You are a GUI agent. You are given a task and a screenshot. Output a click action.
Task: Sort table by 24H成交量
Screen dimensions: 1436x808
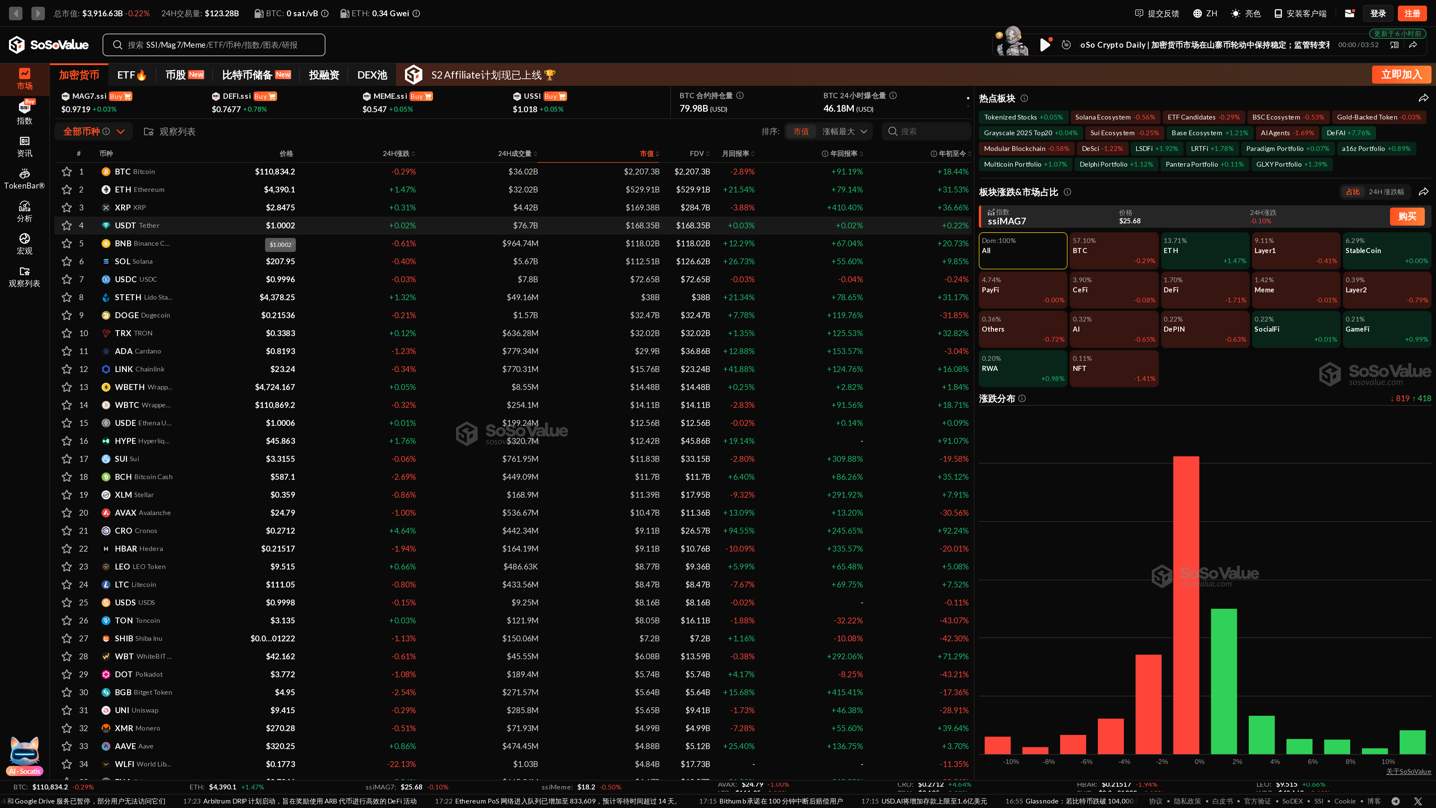[517, 153]
